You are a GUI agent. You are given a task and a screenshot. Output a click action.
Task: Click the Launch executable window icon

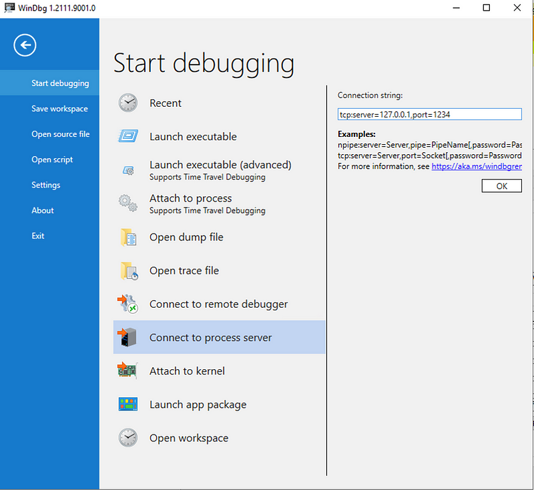click(128, 136)
